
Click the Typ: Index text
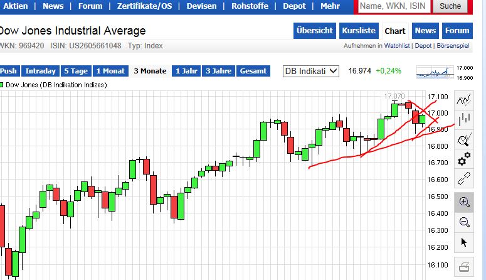[x=145, y=46]
